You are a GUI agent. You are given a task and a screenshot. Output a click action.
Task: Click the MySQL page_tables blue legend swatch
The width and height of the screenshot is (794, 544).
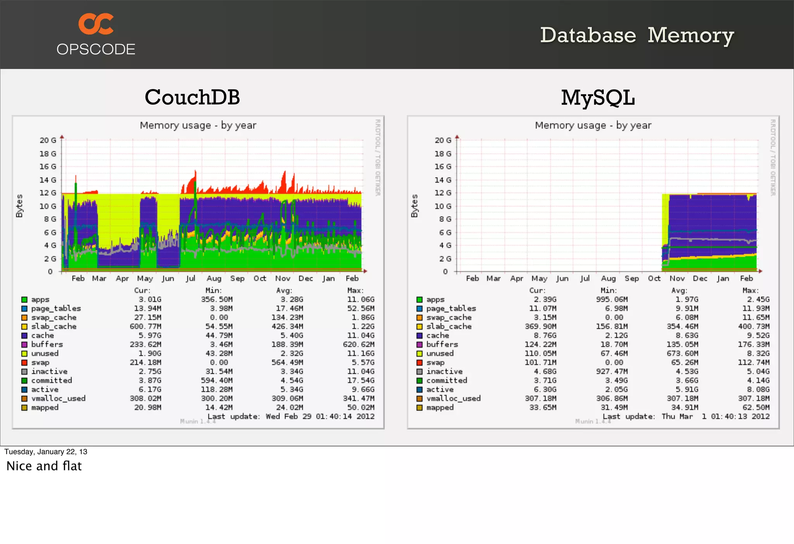(x=419, y=309)
